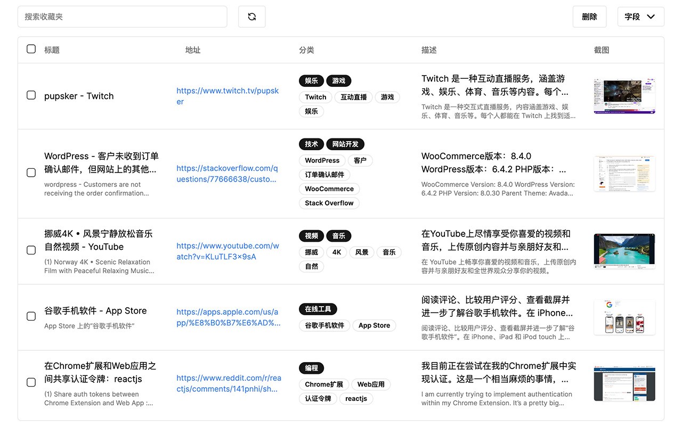This screenshot has height=426, width=682.
Task: Click the reactjs tag
Action: [356, 399]
